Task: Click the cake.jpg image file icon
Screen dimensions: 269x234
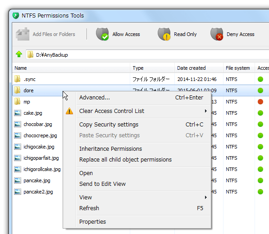Action: 18,113
